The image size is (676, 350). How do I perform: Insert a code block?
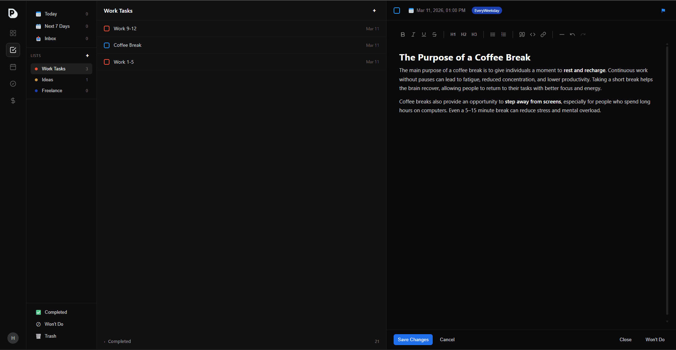click(533, 34)
